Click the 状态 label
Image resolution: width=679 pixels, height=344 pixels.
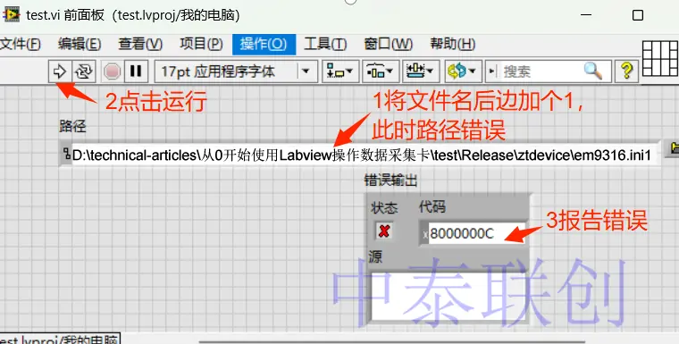384,208
